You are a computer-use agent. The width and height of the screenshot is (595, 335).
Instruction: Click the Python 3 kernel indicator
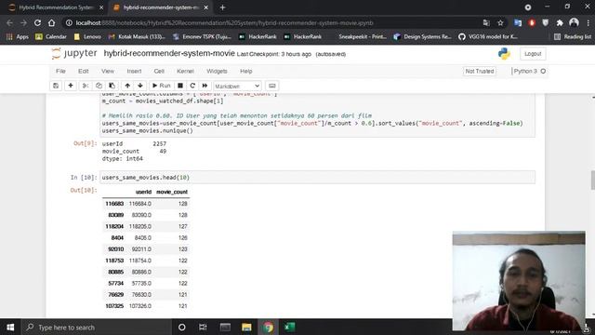529,71
